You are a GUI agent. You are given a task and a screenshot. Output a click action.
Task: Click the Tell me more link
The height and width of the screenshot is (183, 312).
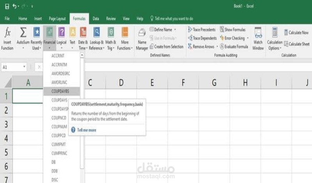point(87,130)
